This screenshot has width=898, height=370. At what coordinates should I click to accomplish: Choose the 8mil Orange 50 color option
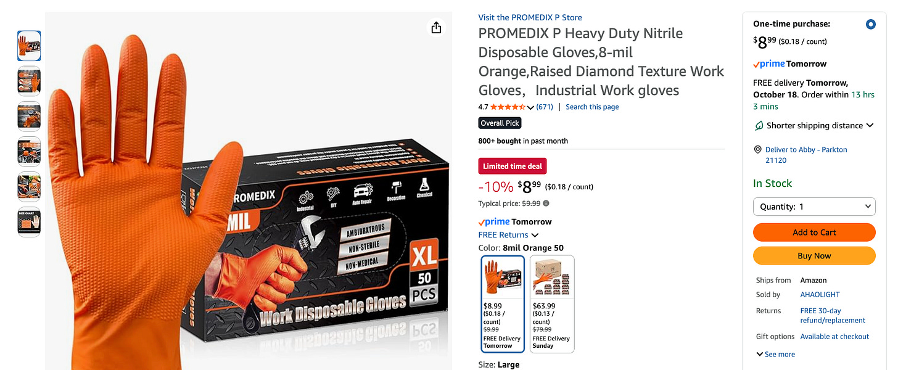503,304
